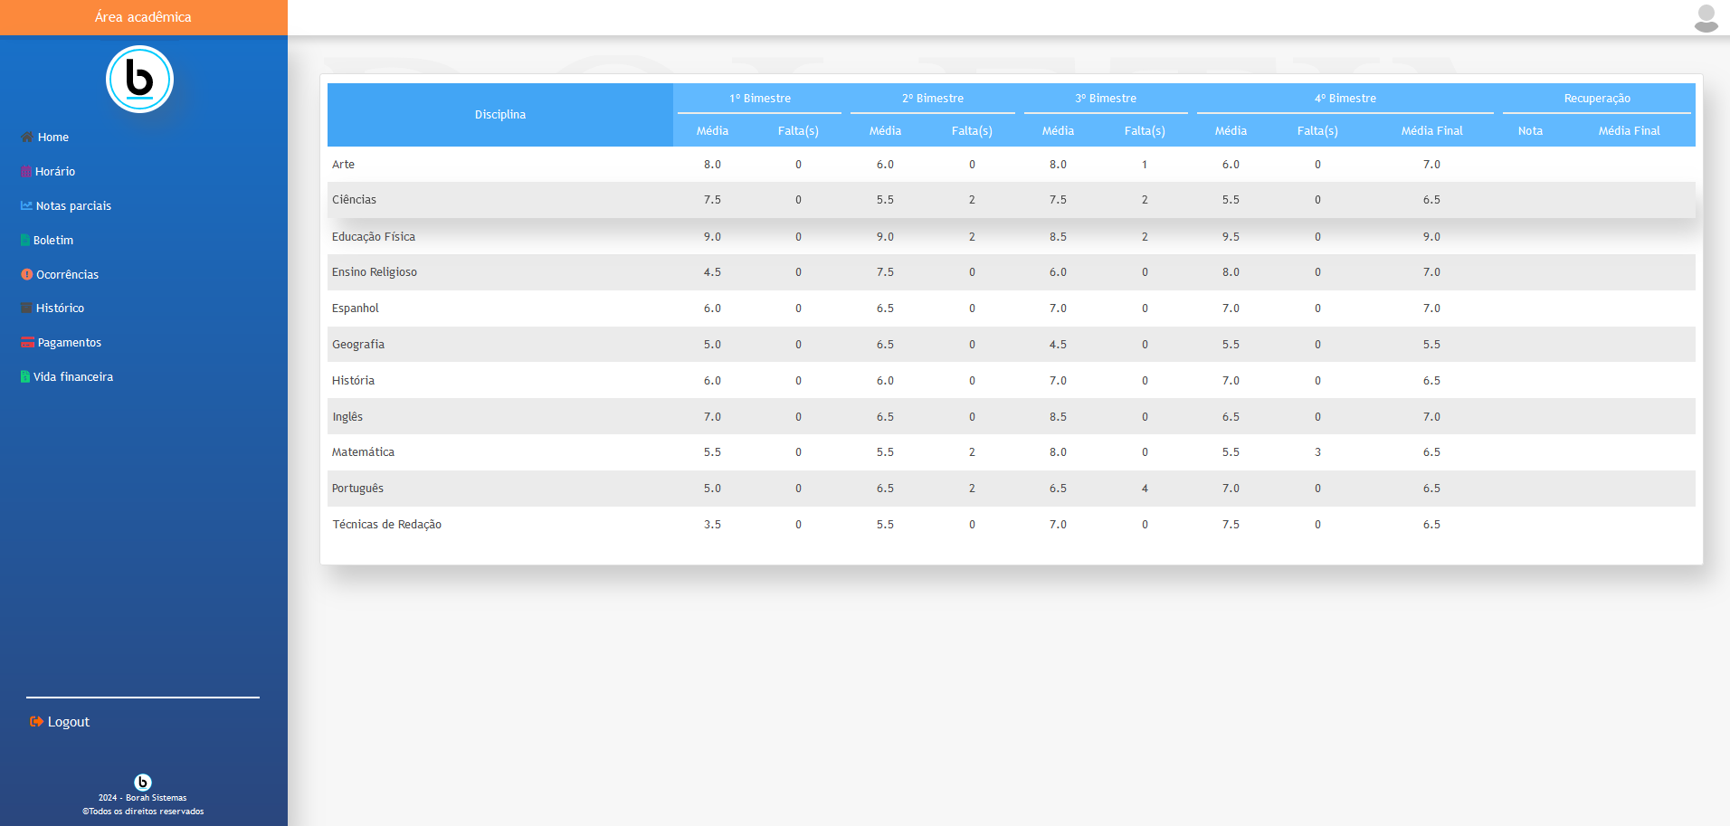Click the Borah Sistemas copyright text

[x=143, y=804]
